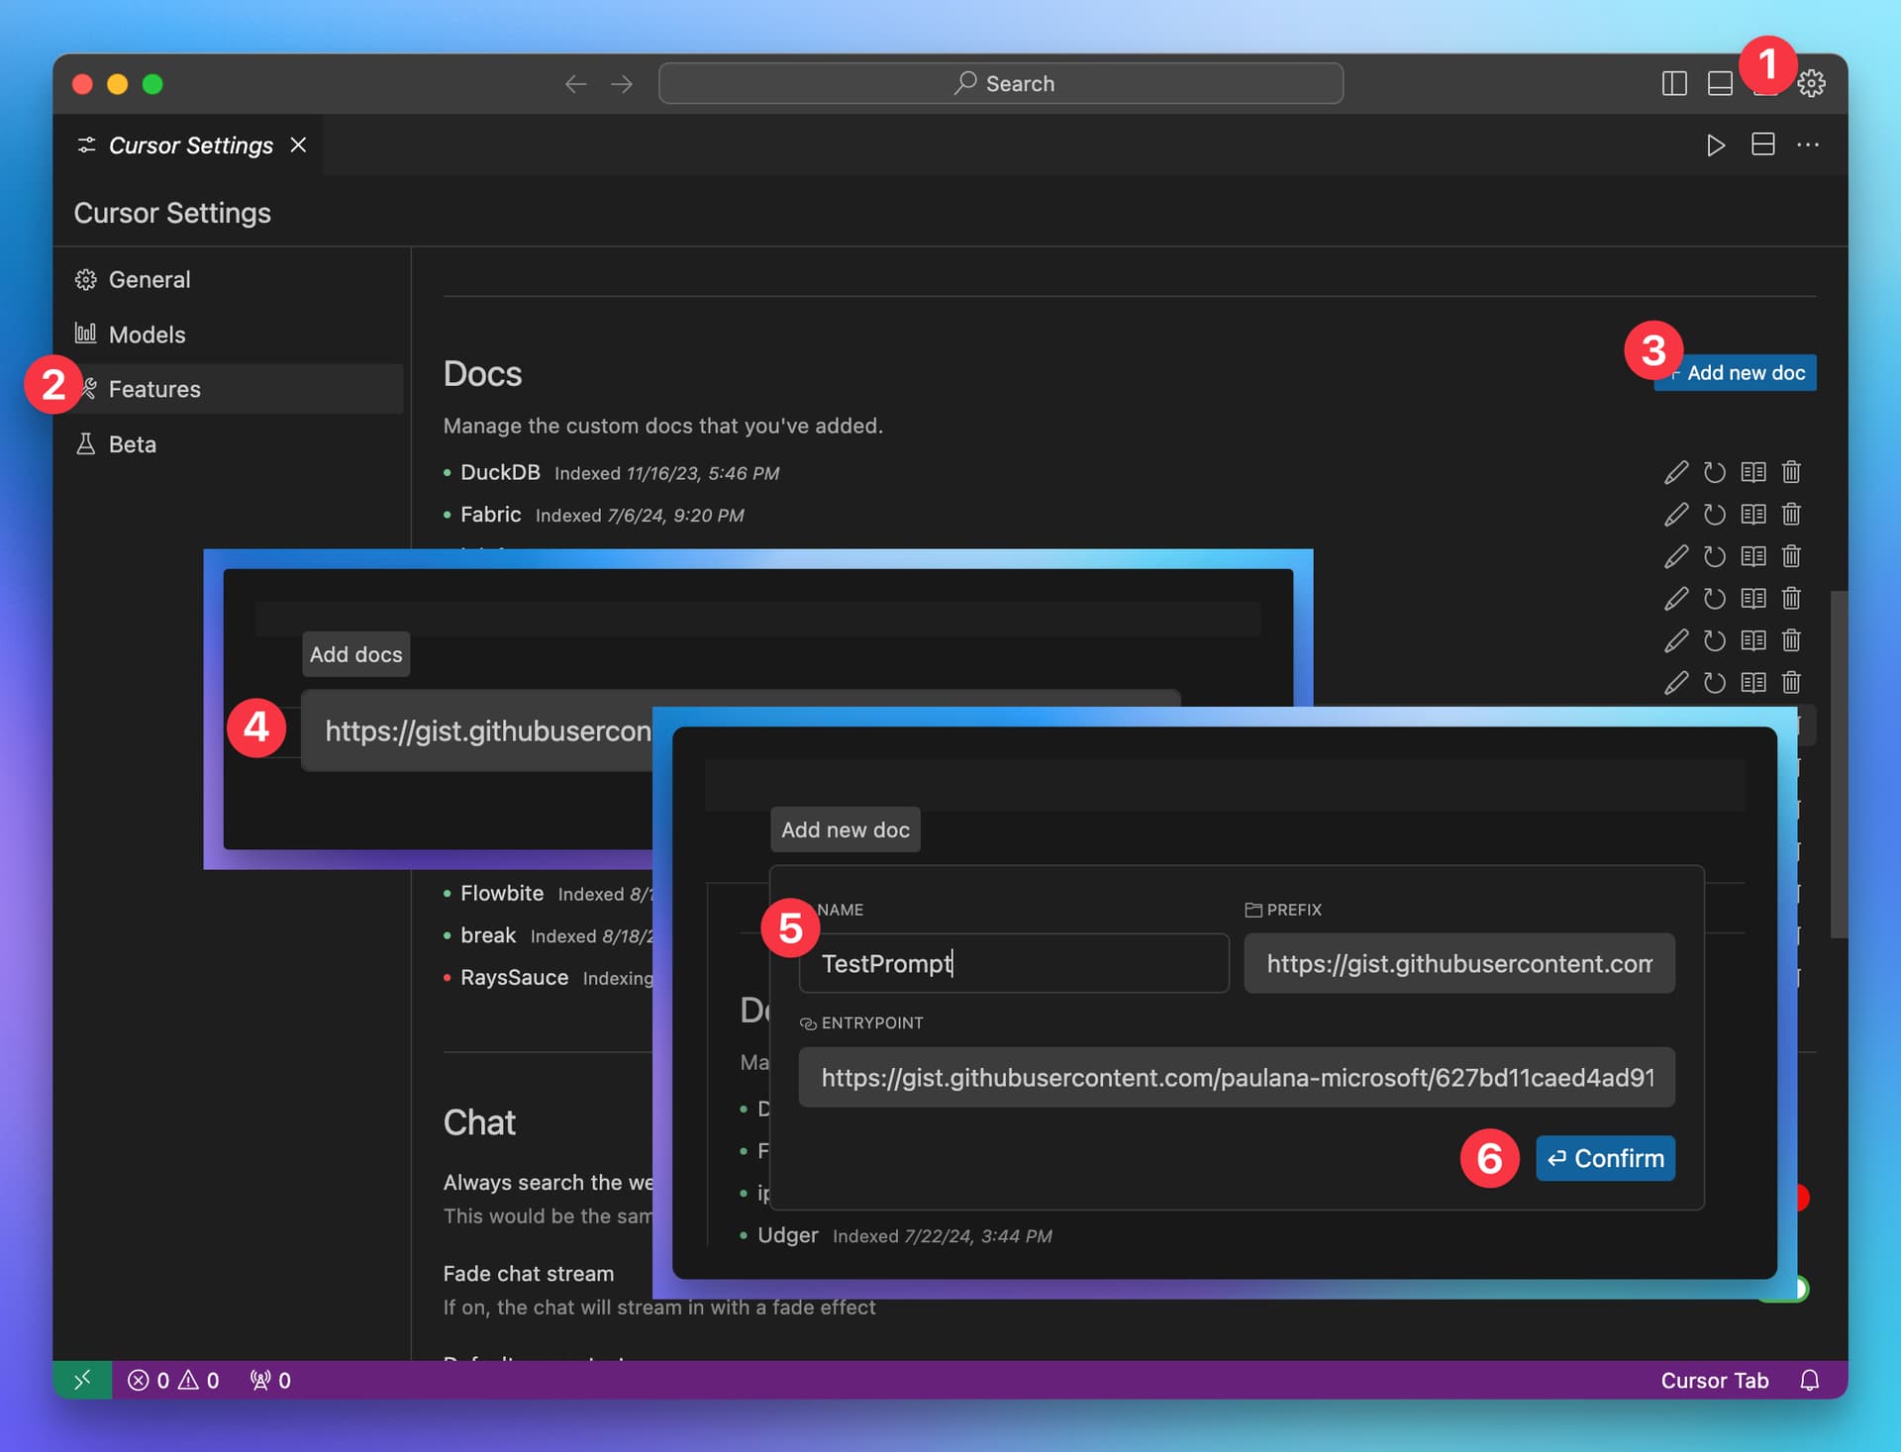Delete the Fabric doc with its trash icon
This screenshot has height=1452, width=1901.
click(x=1791, y=515)
